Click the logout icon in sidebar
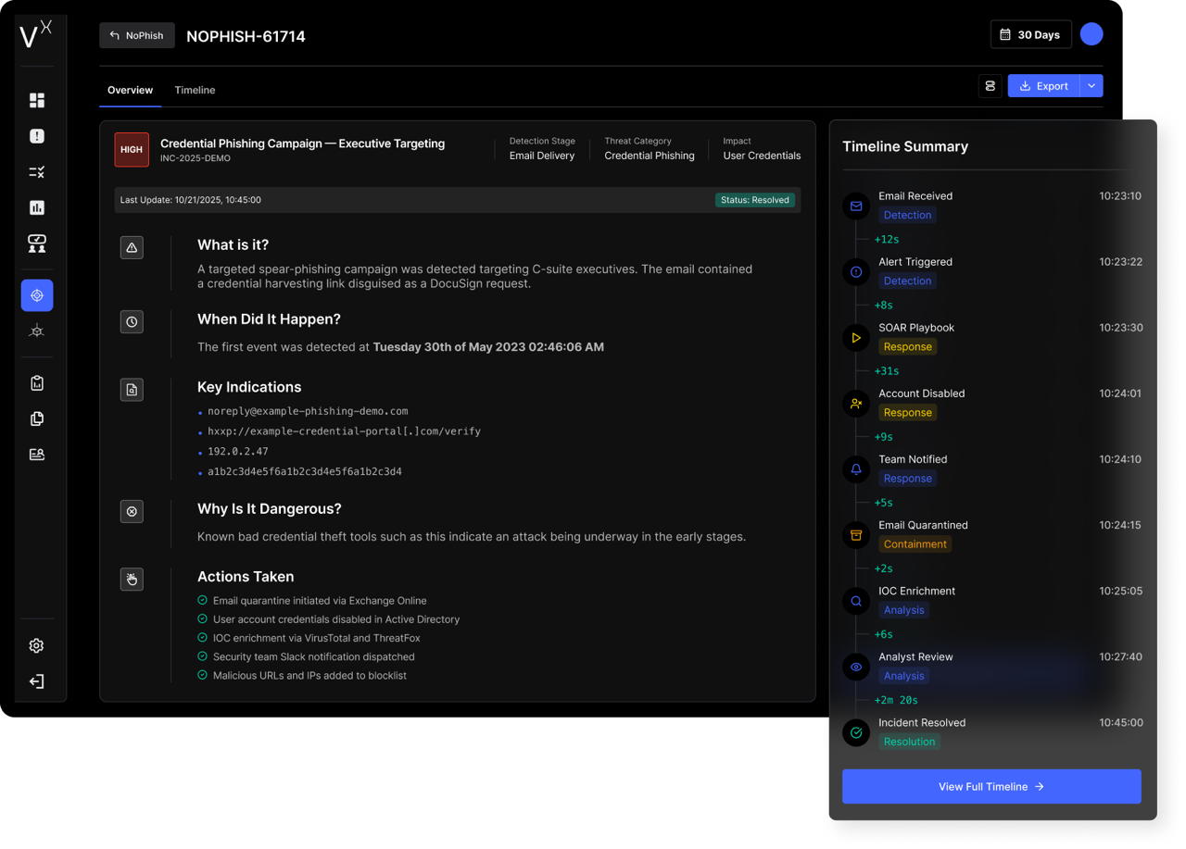The width and height of the screenshot is (1186, 849). [37, 681]
